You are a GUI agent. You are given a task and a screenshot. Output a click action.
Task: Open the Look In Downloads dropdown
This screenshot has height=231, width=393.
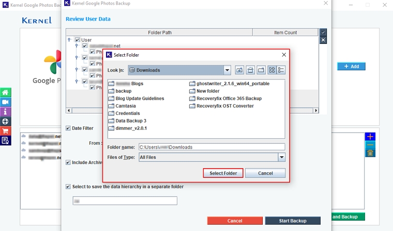[227, 70]
